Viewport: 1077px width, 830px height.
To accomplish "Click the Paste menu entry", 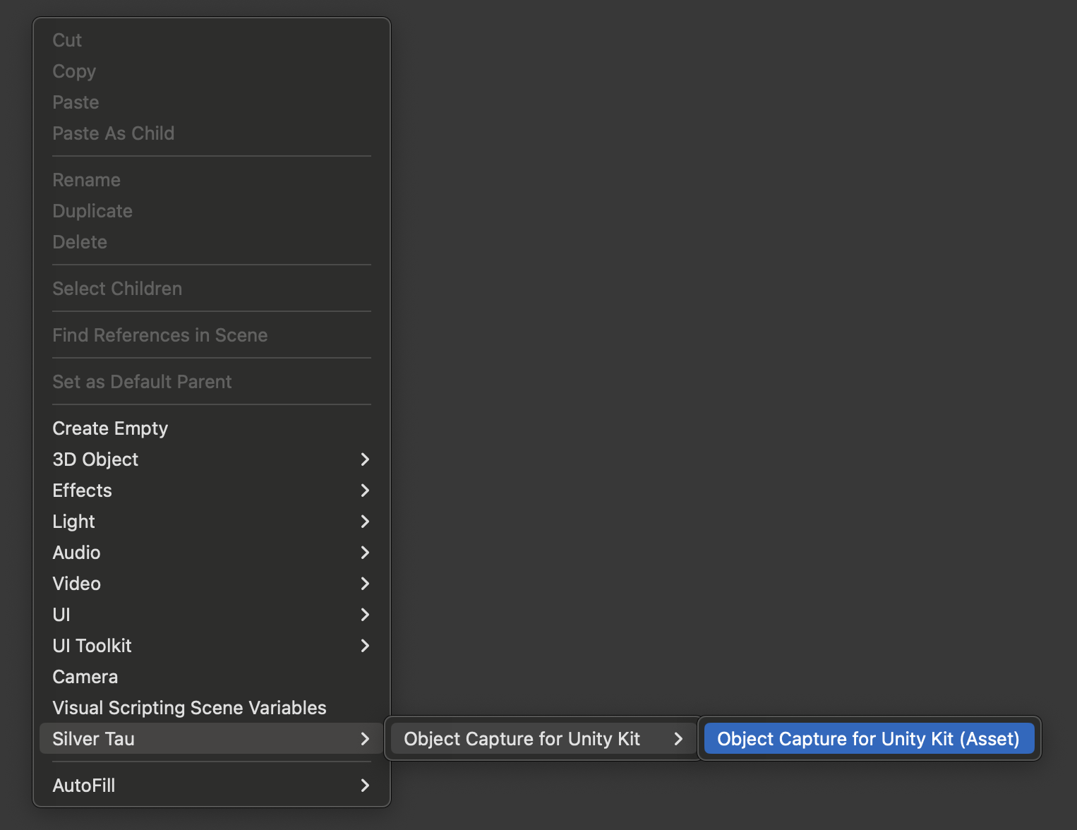I will pyautogui.click(x=212, y=102).
